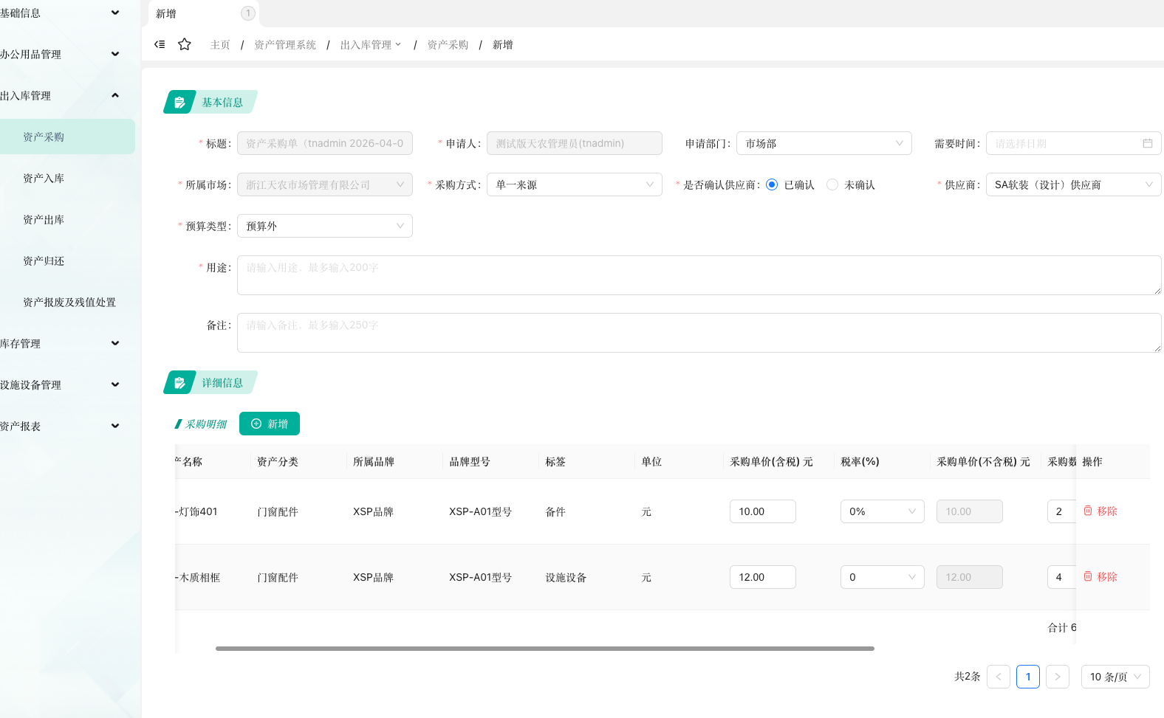
Task: Click trash icon to remove 灯饰401 row
Action: click(1088, 511)
